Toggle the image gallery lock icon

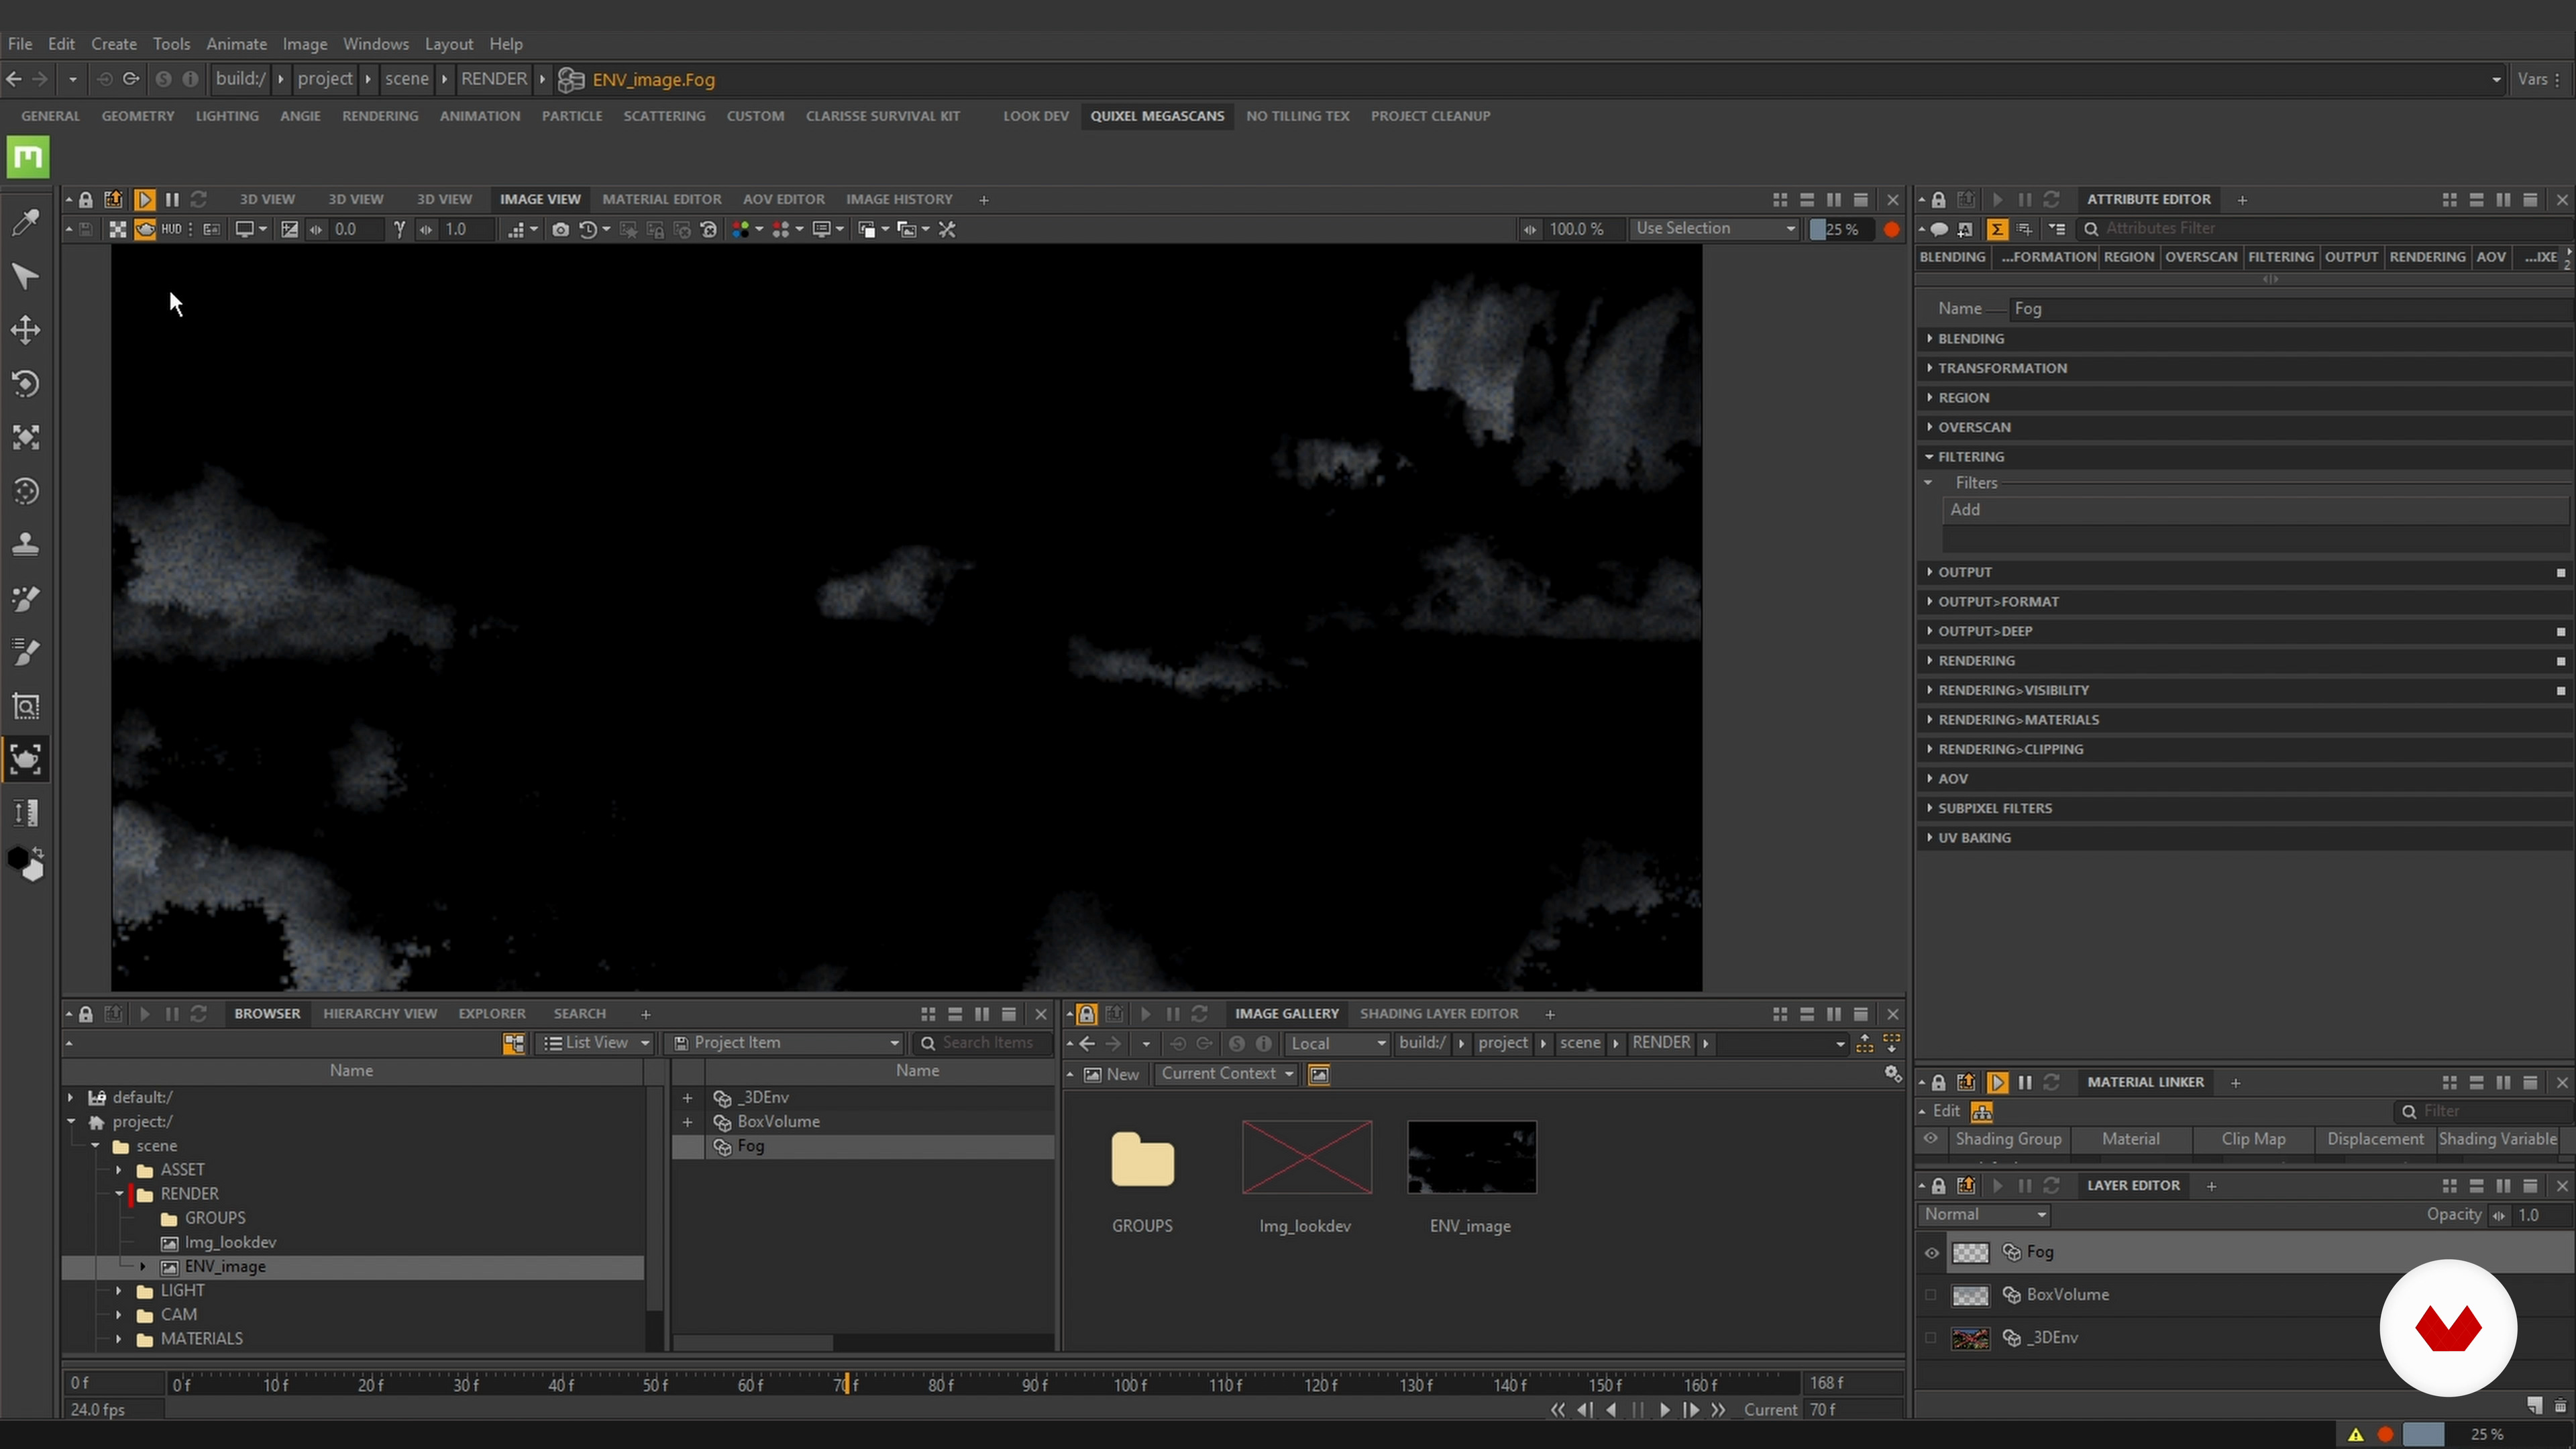(x=1086, y=1014)
